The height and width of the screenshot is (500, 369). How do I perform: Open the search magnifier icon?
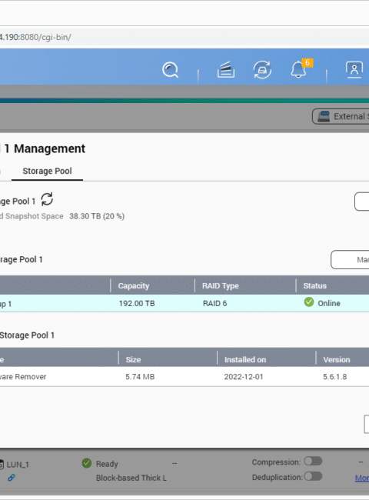pos(170,70)
